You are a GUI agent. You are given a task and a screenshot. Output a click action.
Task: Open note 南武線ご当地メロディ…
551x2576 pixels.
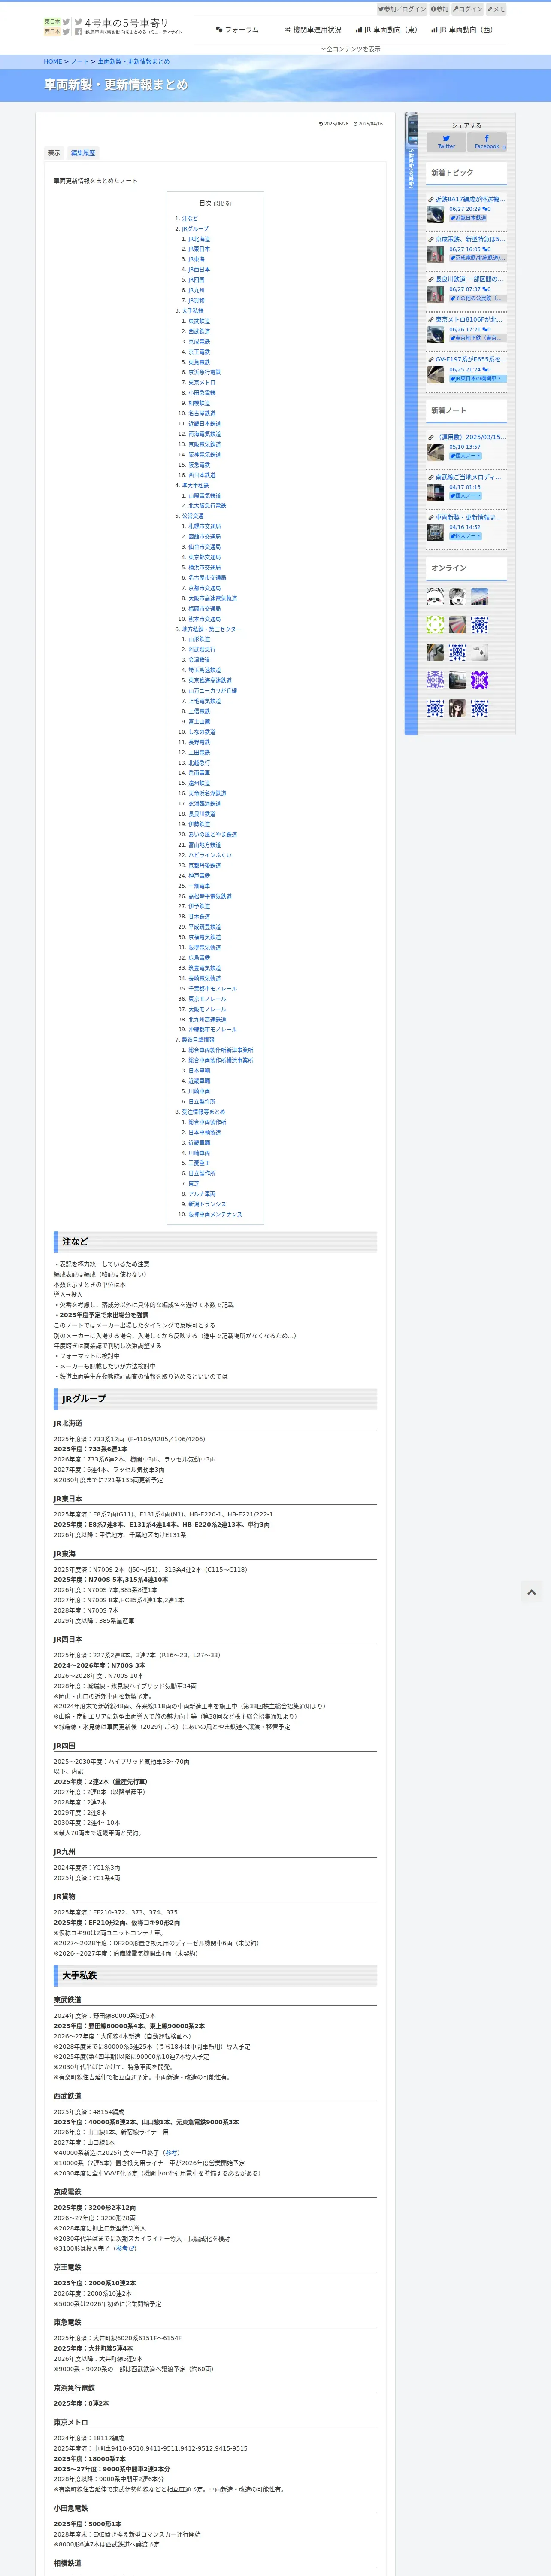tap(468, 477)
